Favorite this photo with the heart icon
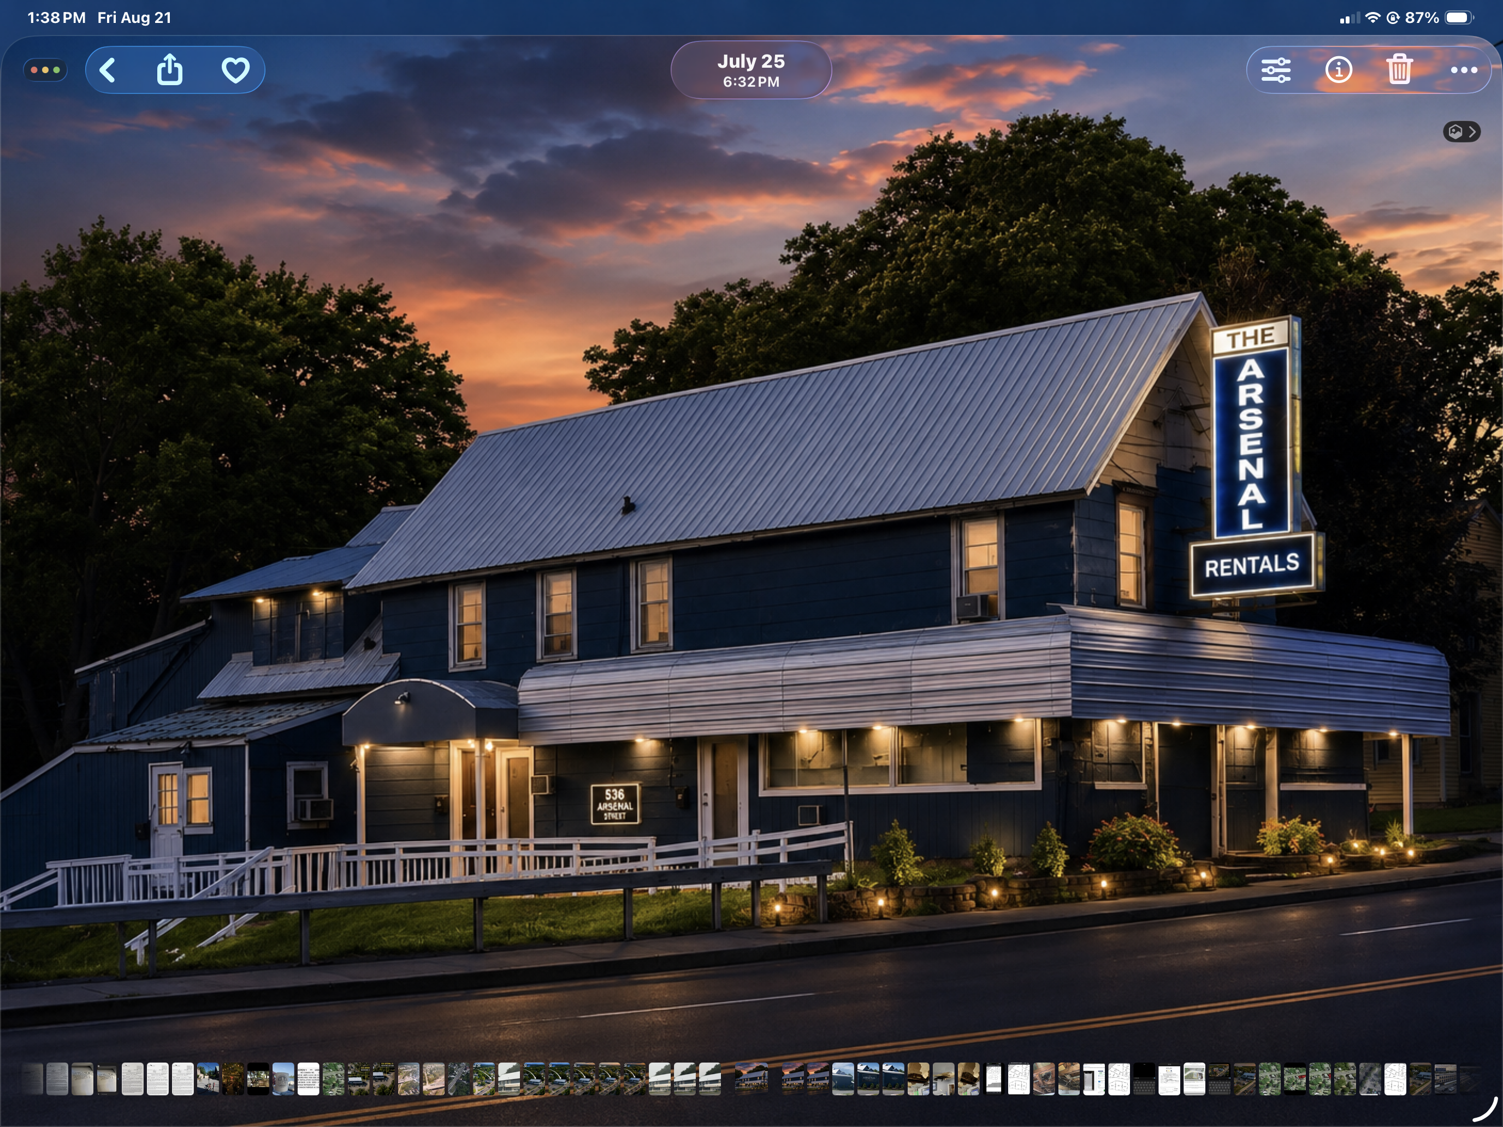Screen dimensions: 1503x1127 pos(235,70)
